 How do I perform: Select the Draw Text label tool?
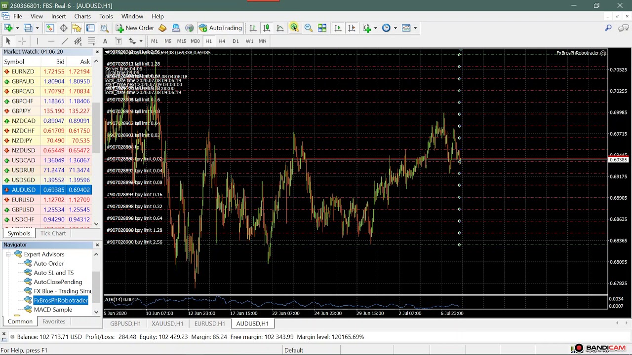pyautogui.click(x=105, y=41)
